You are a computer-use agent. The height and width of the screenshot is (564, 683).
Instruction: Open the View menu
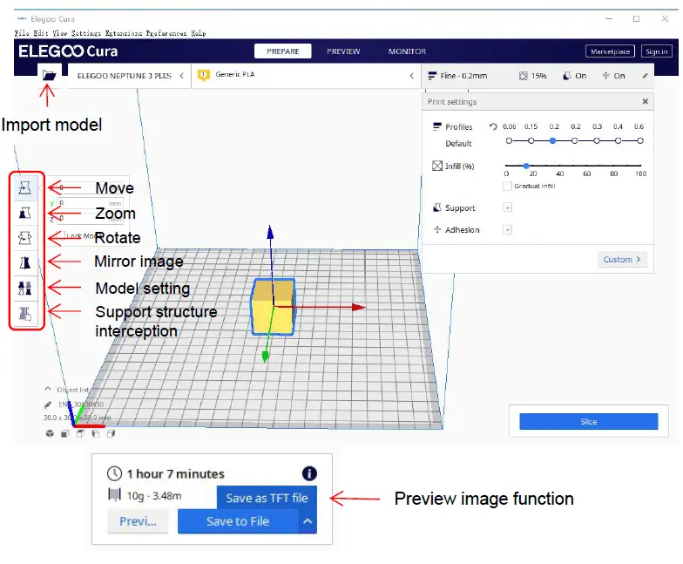(60, 33)
